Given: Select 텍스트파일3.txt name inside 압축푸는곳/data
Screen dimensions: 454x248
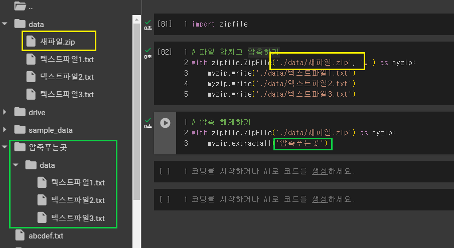Looking at the screenshot, I should point(78,218).
